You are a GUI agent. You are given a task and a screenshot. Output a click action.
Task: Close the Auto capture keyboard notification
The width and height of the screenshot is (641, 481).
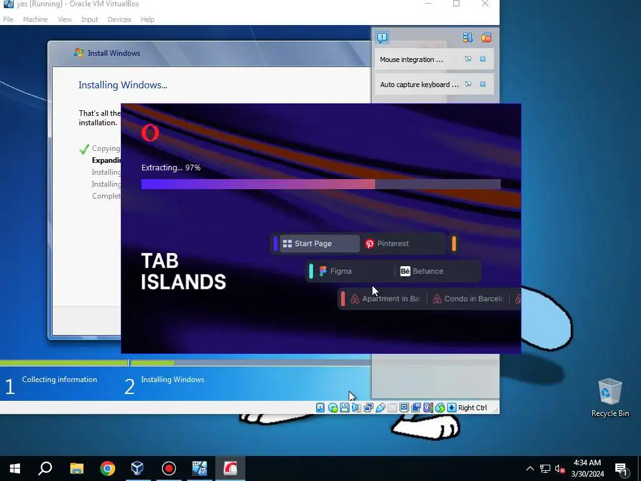(x=483, y=85)
